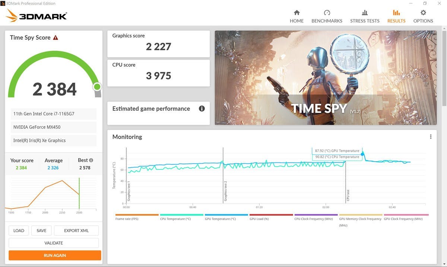447x267 pixels.
Task: Open Monitoring panel three-dot menu
Action: click(x=431, y=137)
